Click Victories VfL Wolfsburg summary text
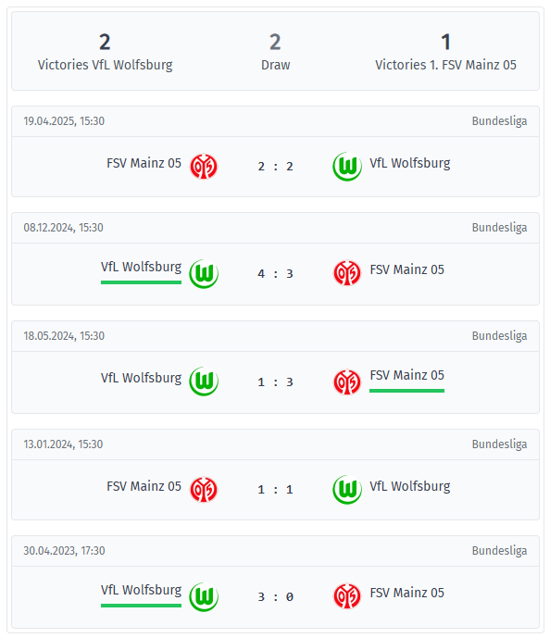Viewport: 550px width, 638px height. (x=105, y=65)
